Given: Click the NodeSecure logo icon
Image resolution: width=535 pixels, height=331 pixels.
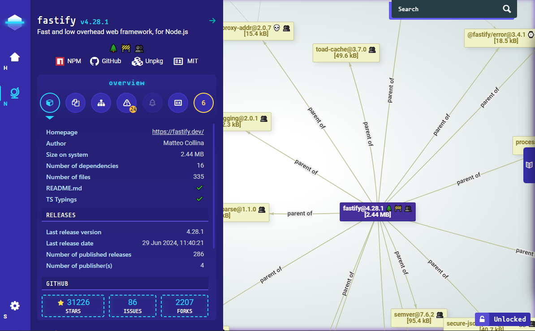Looking at the screenshot, I should pyautogui.click(x=15, y=22).
